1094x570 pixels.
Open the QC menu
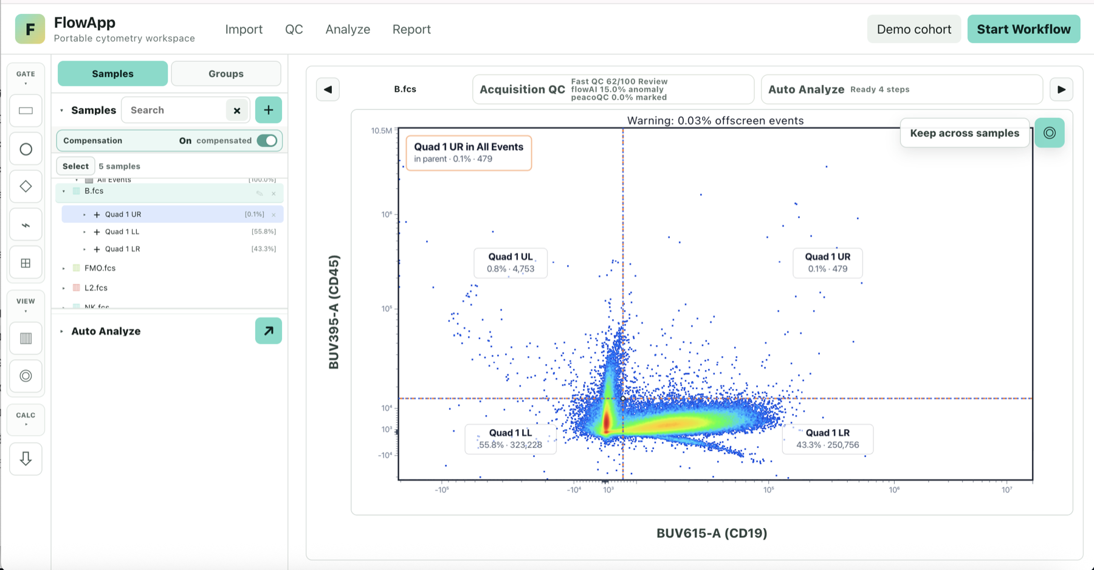point(294,29)
